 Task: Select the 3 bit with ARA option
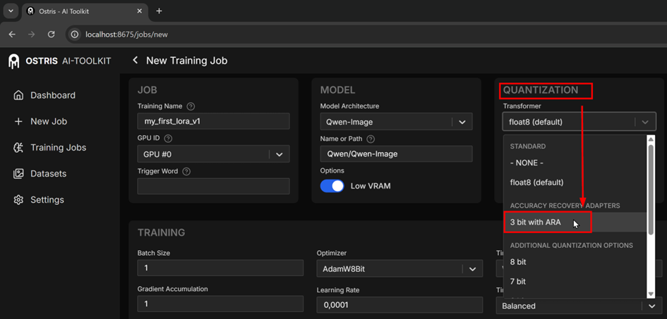tap(536, 223)
